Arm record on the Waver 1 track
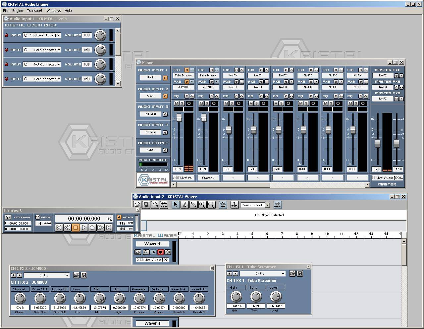Viewport: 424px width, 329px height. tap(160, 252)
